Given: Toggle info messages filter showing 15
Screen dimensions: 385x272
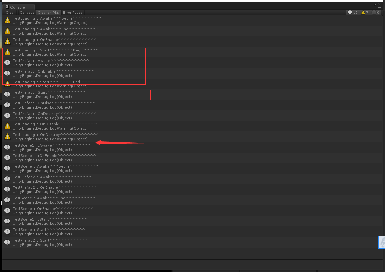Looking at the screenshot, I should pyautogui.click(x=353, y=12).
